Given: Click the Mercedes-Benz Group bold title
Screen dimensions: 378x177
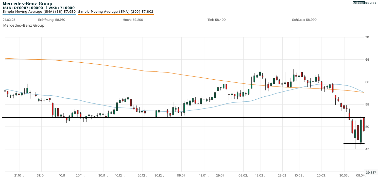Looking at the screenshot, I should point(27,4).
